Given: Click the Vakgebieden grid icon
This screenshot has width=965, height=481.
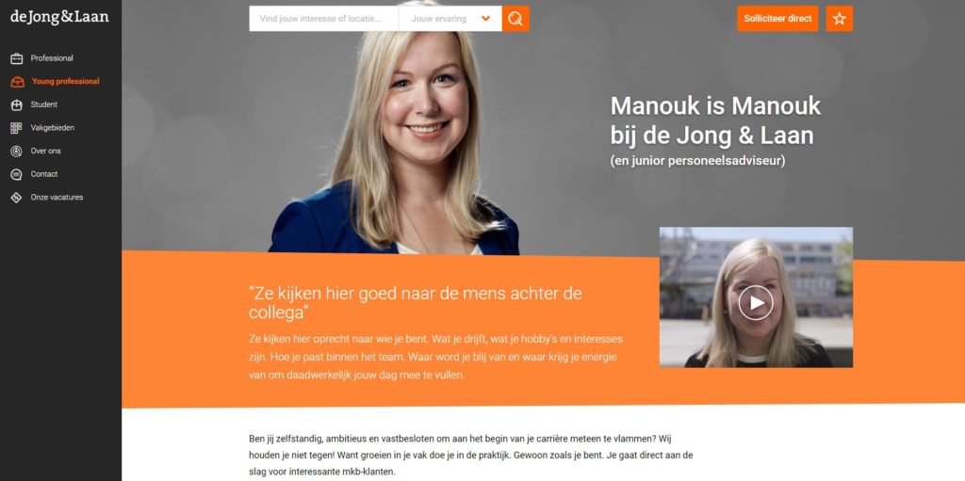Looking at the screenshot, I should [17, 128].
